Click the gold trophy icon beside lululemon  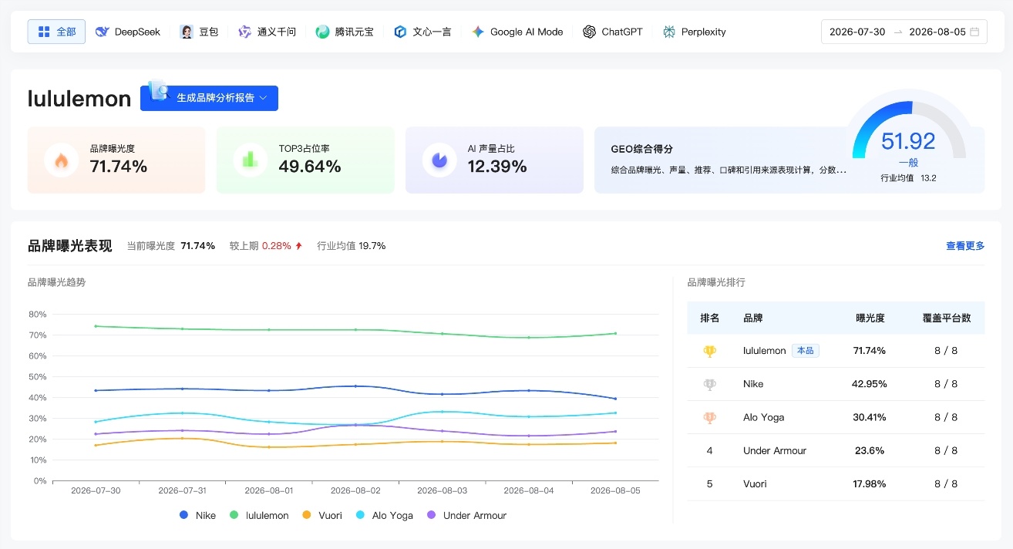click(709, 351)
